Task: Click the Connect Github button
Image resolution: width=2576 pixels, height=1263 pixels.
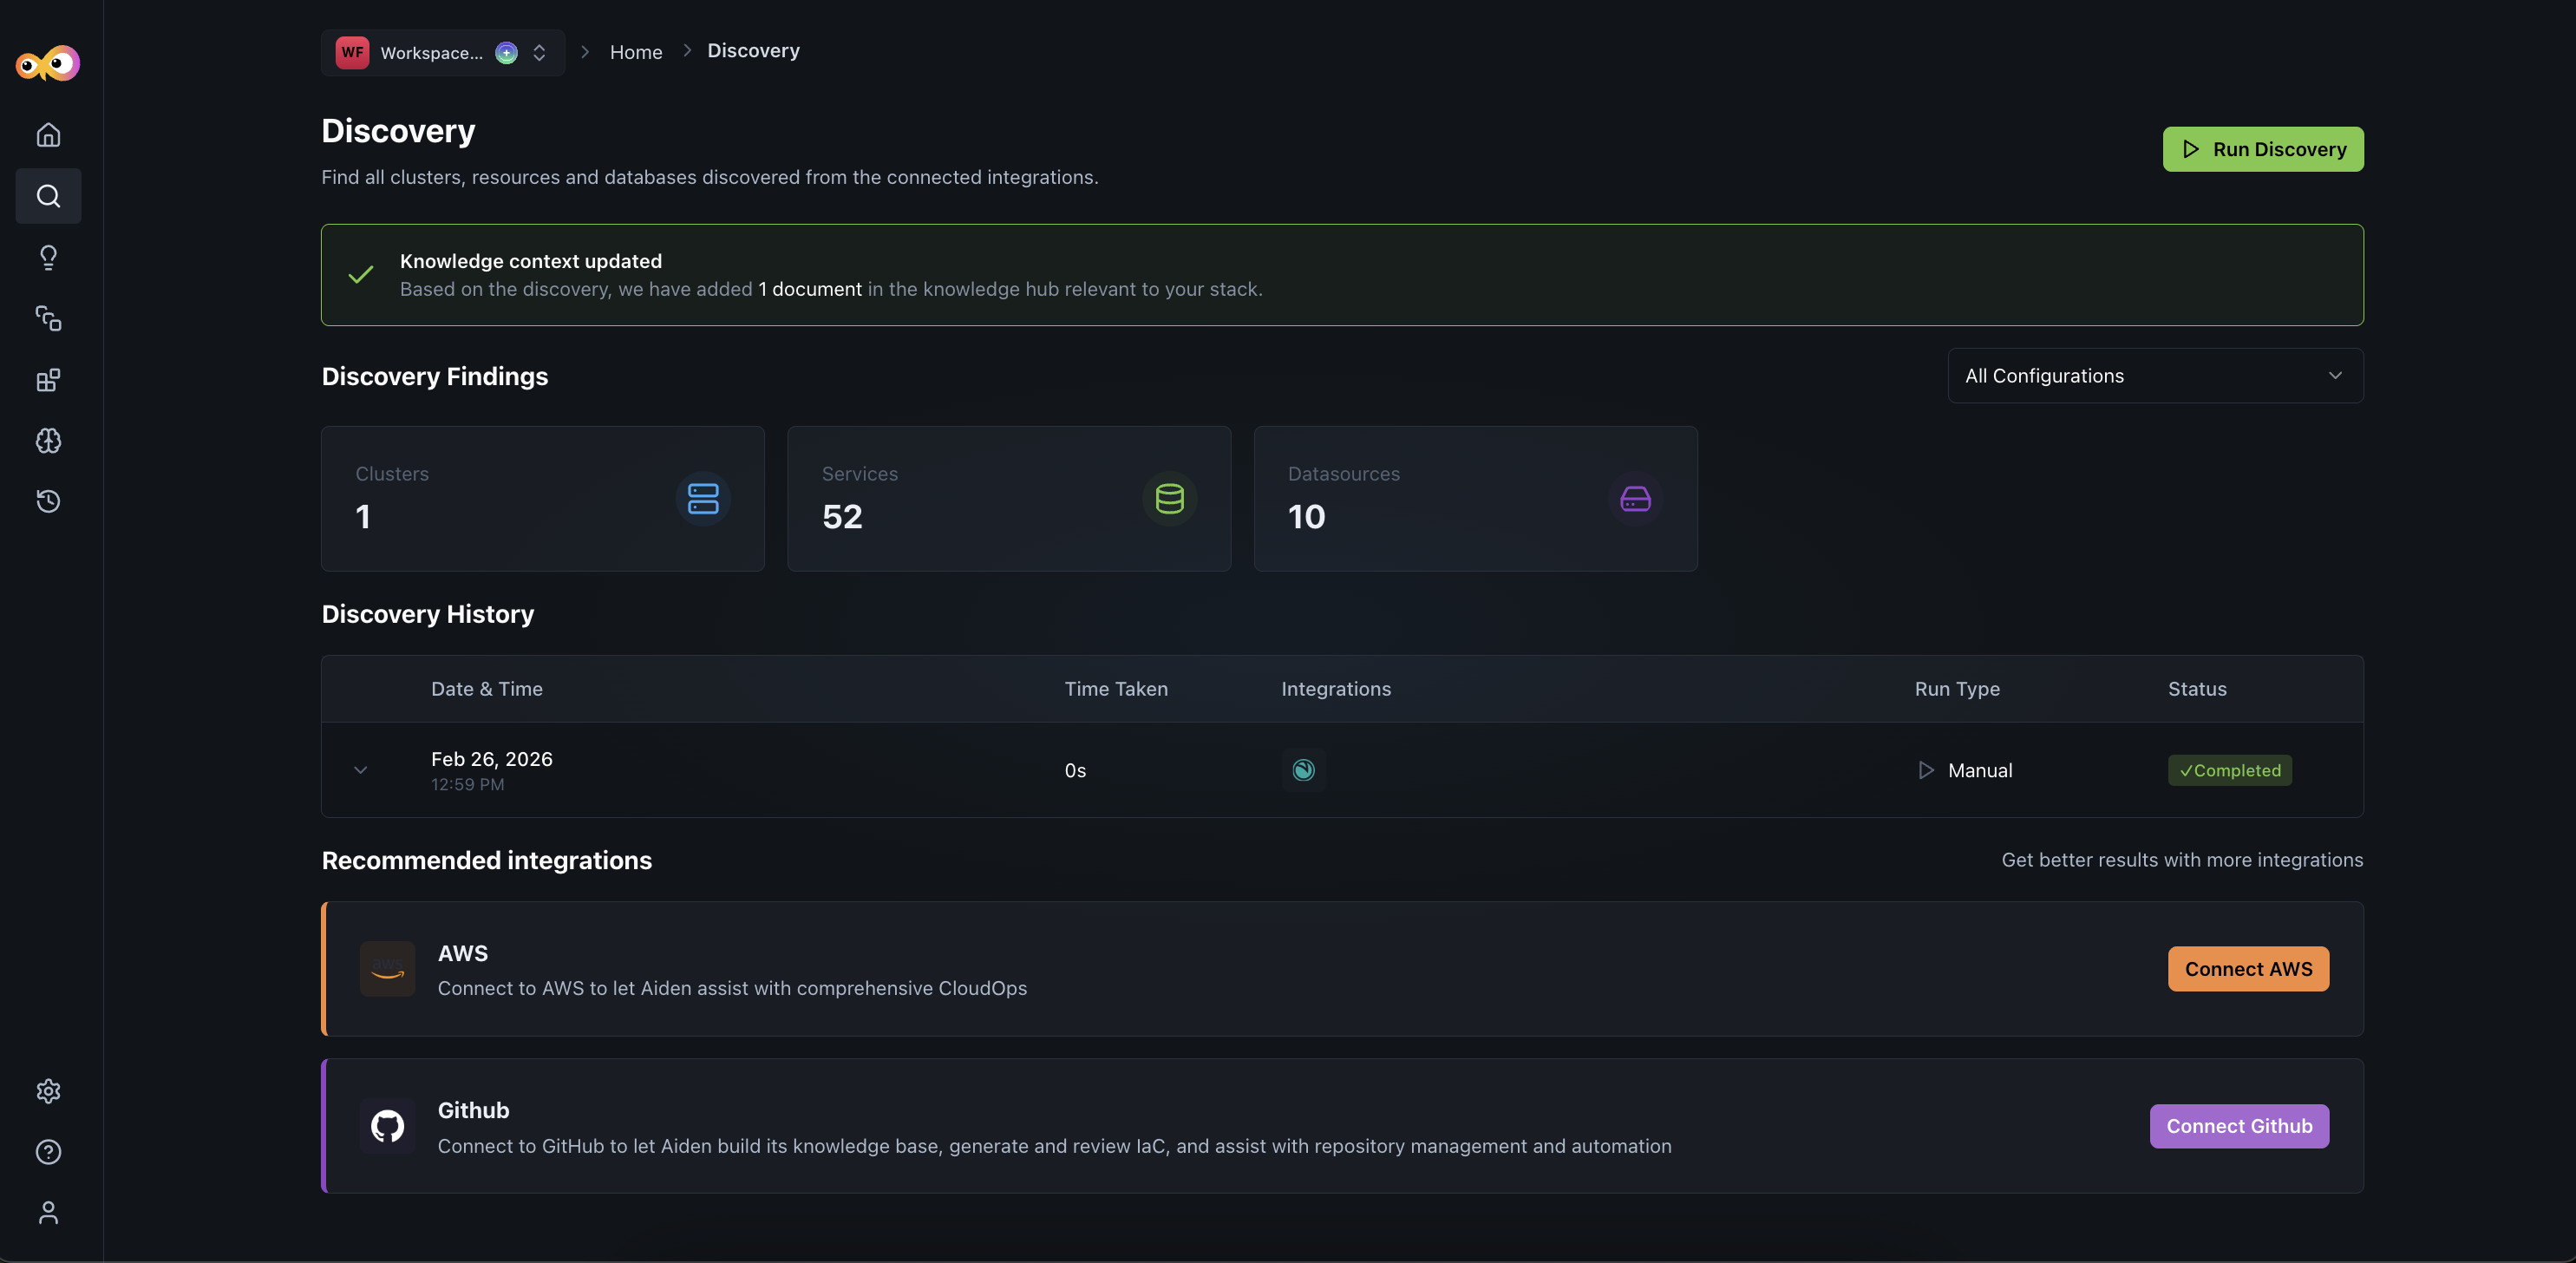Action: [2239, 1126]
